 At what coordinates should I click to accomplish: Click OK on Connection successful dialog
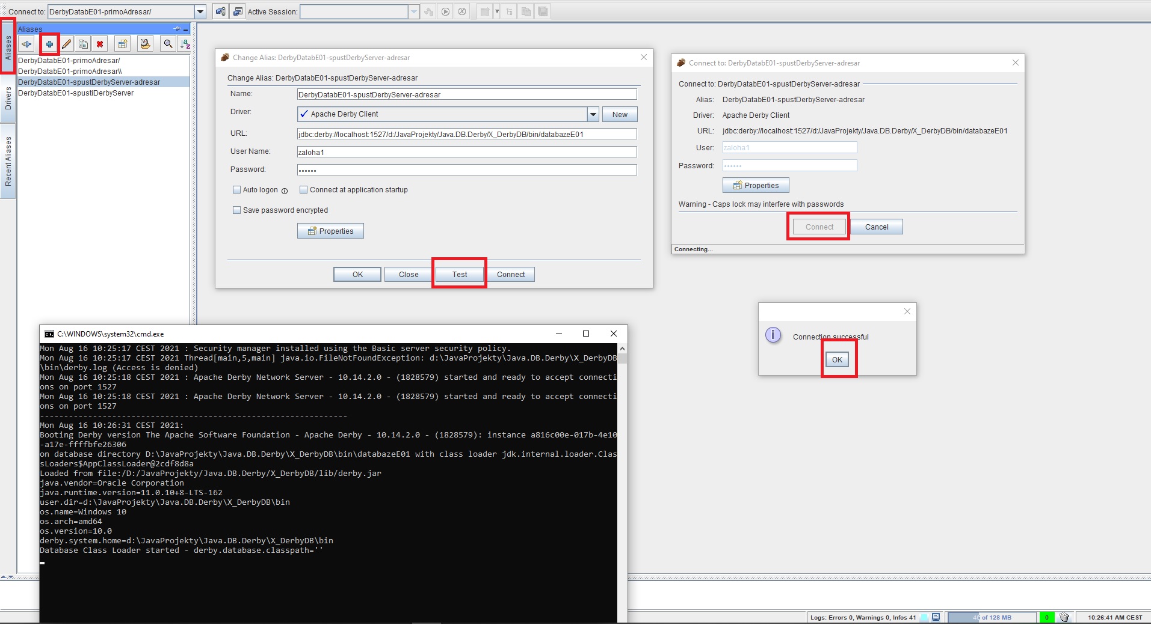pos(837,359)
